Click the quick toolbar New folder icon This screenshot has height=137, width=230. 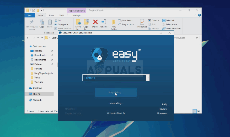(x=38, y=10)
